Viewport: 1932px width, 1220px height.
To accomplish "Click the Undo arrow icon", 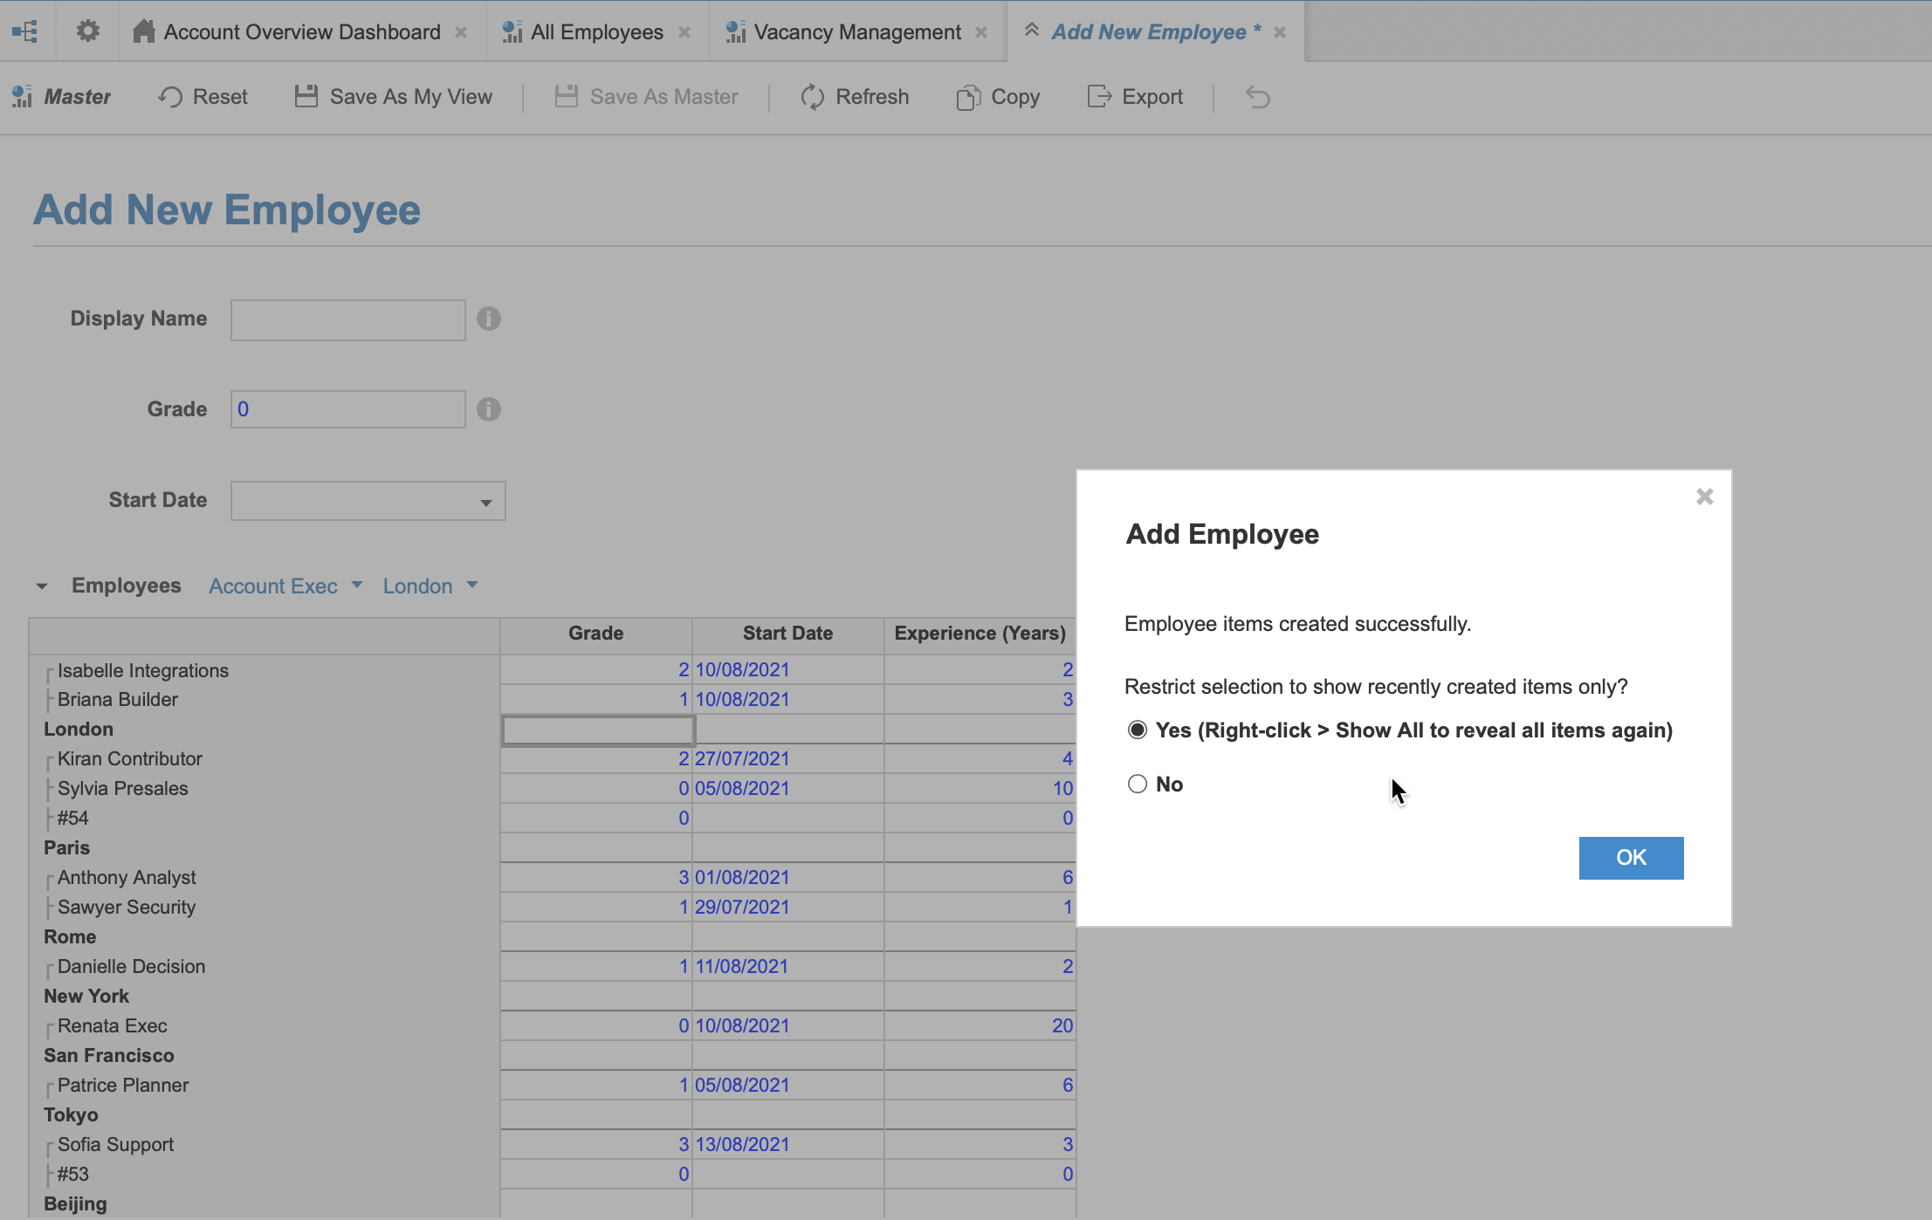I will click(1259, 97).
